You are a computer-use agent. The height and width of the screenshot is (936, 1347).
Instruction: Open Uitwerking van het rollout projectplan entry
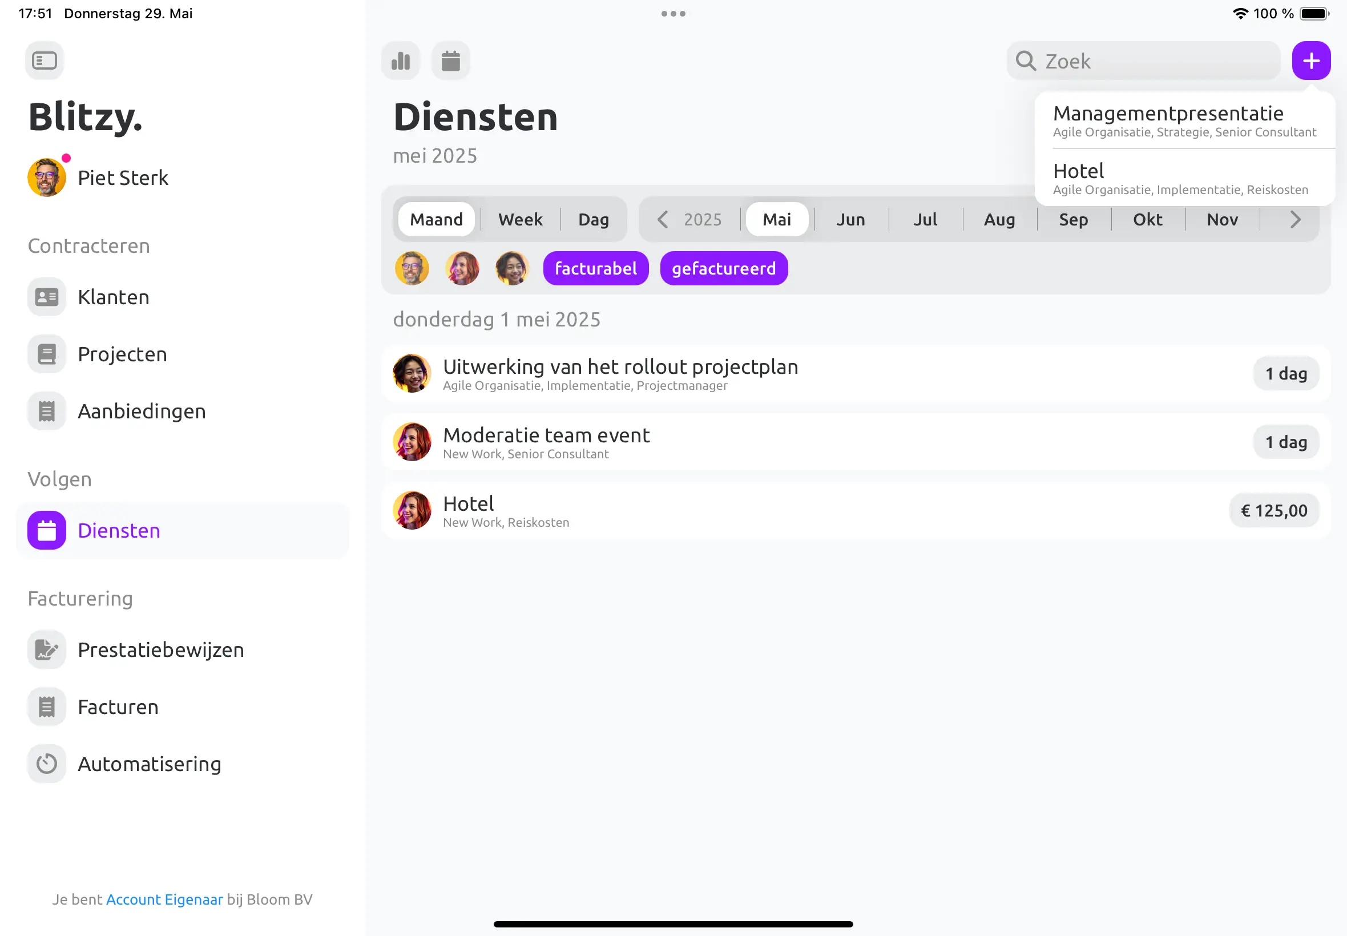click(856, 373)
